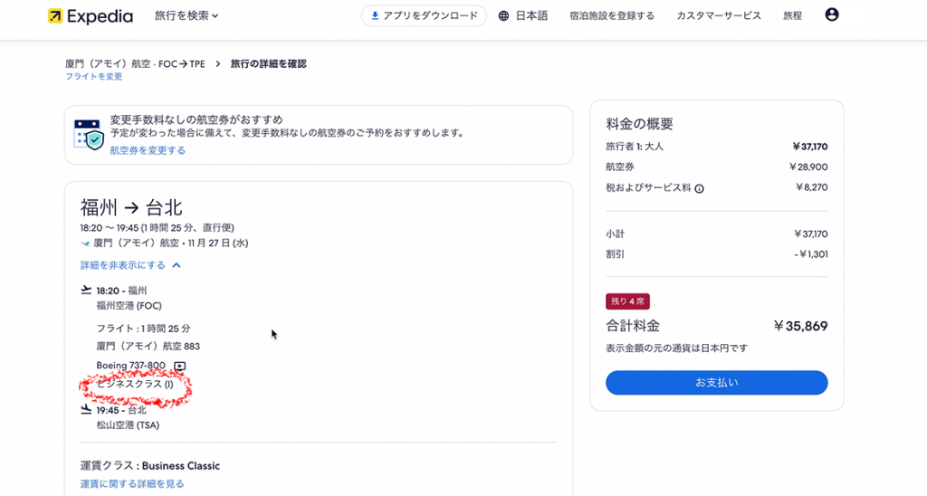Open カスタマーサービス in top navigation
This screenshot has height=496, width=927.
click(x=719, y=15)
